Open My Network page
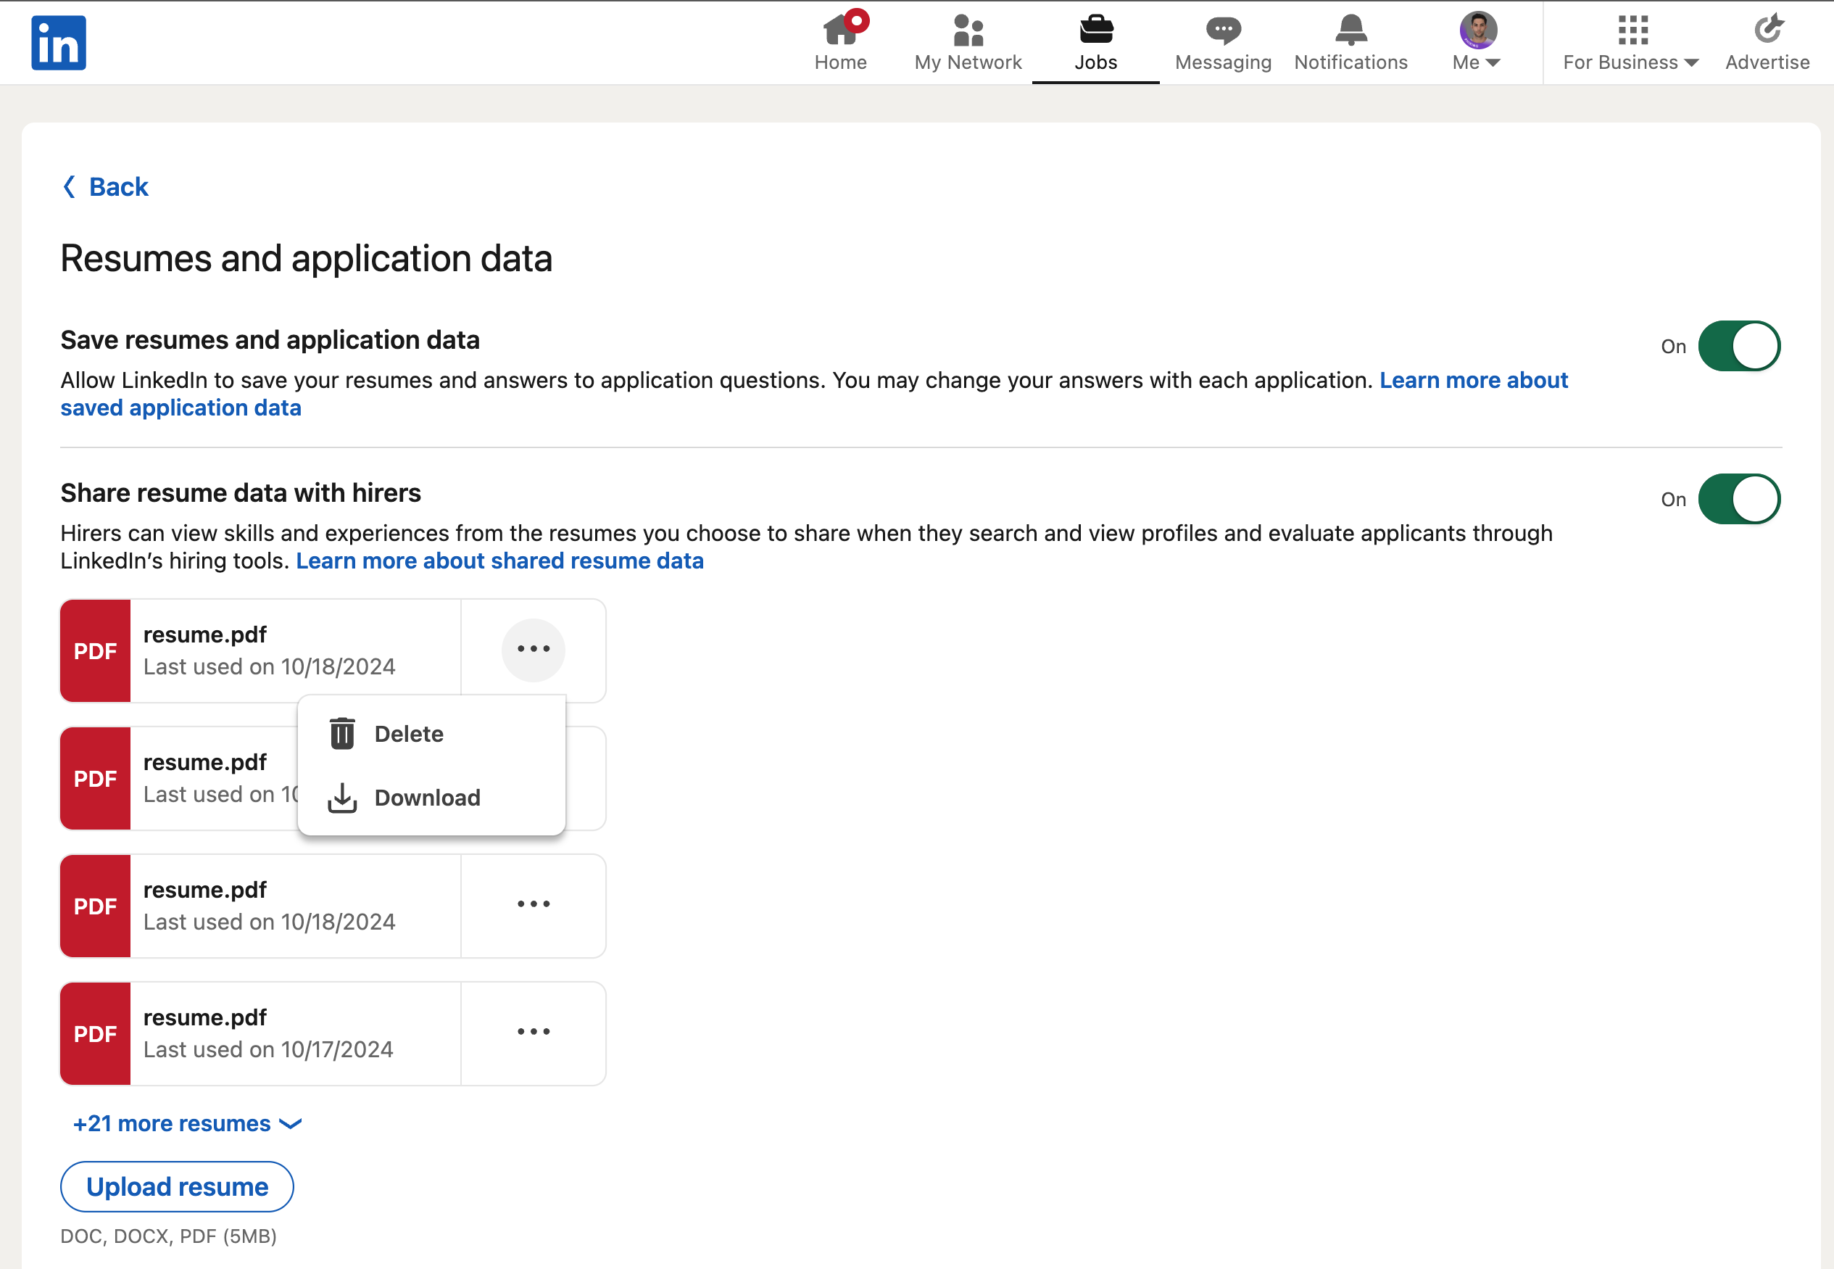 click(x=968, y=43)
